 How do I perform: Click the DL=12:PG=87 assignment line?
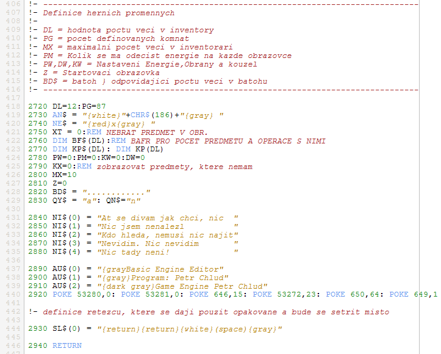click(79, 106)
